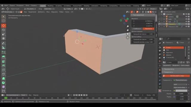Screen dimensions: 191x107
Task: Select the Loop Cut tool
Action: 3,70
